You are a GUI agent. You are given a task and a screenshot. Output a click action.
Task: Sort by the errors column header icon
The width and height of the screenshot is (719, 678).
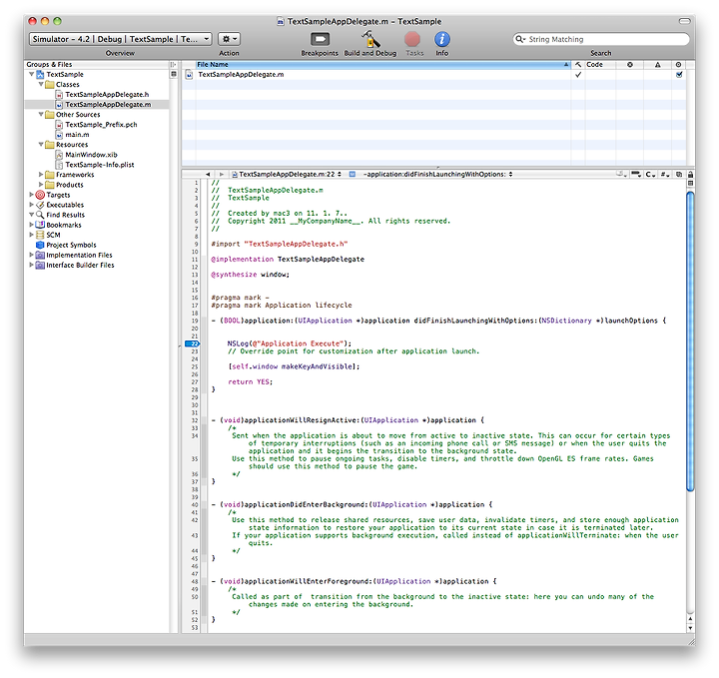tap(630, 65)
